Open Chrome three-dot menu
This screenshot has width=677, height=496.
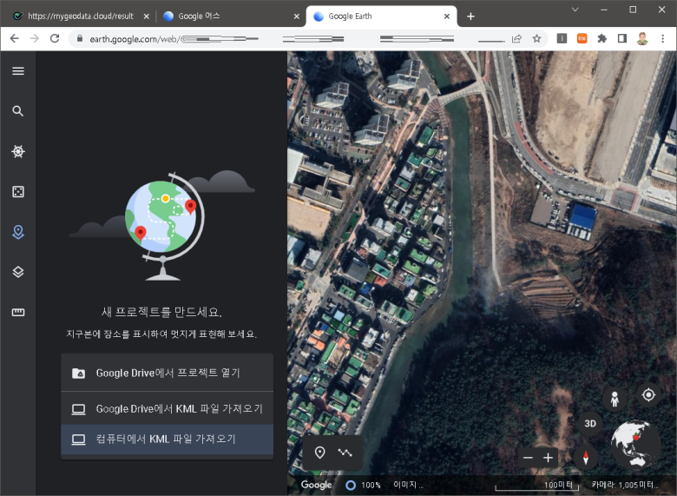coord(663,38)
